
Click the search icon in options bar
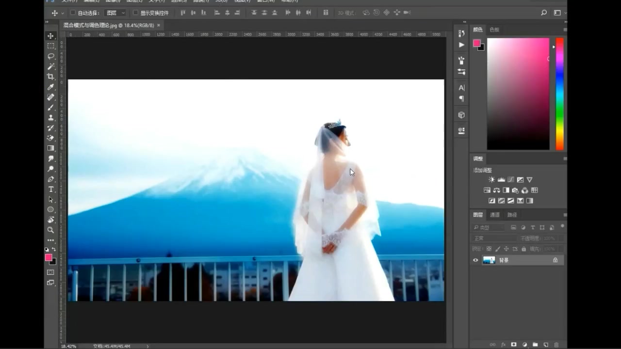[544, 13]
